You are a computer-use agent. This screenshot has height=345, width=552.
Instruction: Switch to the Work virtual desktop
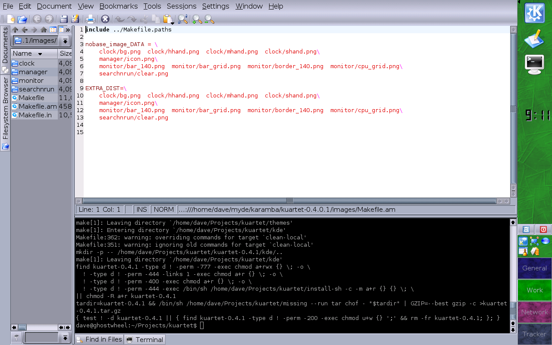point(534,290)
